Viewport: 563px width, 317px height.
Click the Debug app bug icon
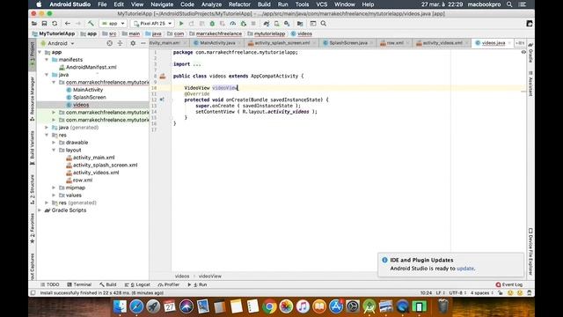[212, 24]
